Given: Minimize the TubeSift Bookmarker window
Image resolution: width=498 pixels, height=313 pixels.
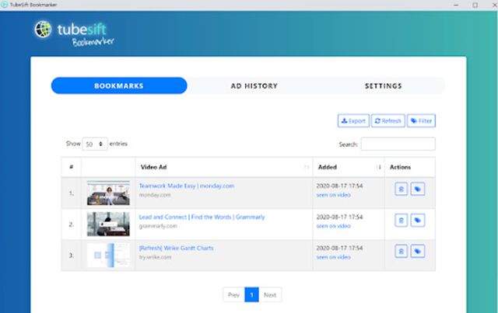Looking at the screenshot, I should [456, 5].
